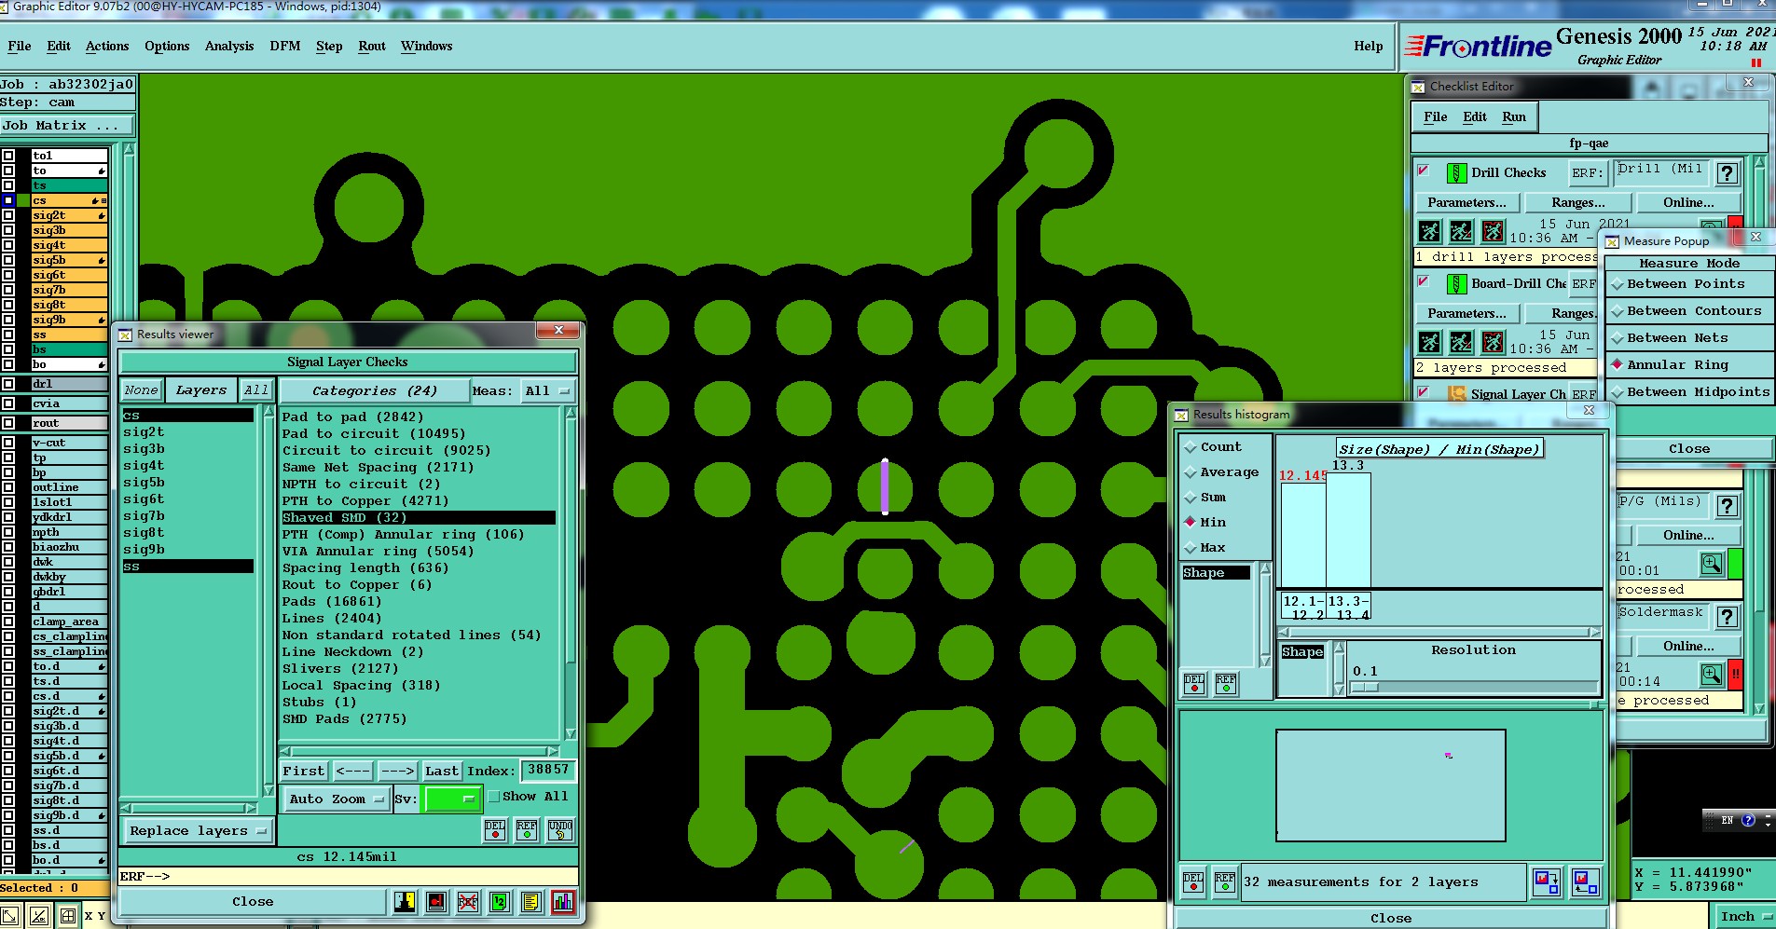Open green Sv severity dropdown

[452, 799]
